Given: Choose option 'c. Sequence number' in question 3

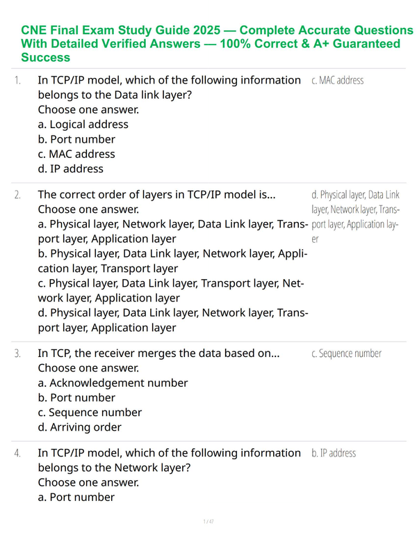Looking at the screenshot, I should [90, 413].
